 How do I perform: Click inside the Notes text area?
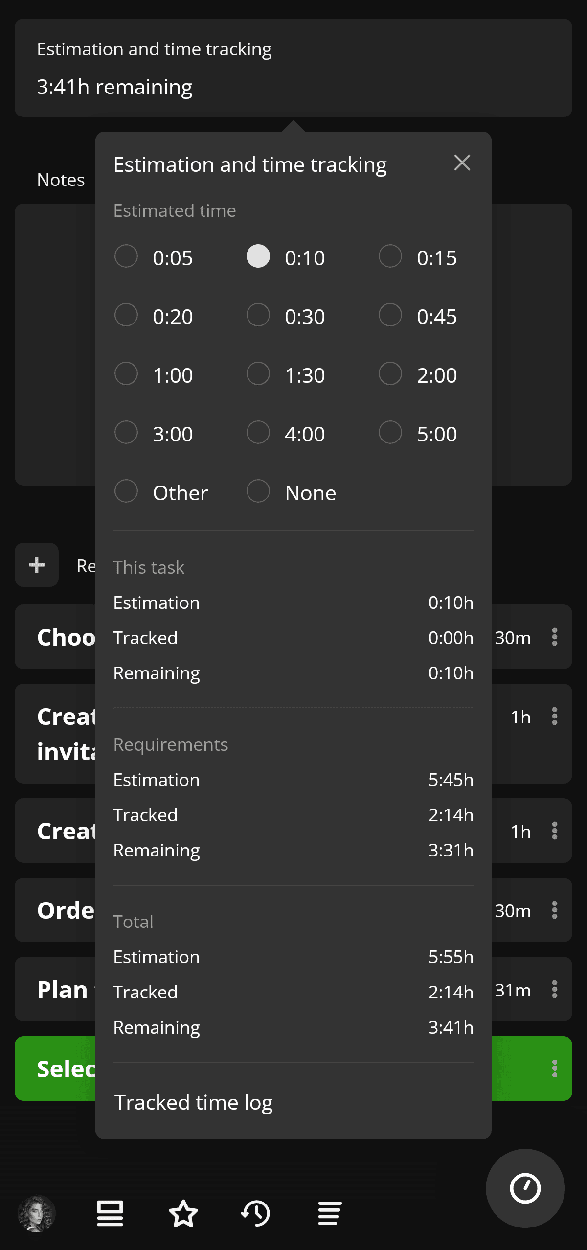click(55, 343)
